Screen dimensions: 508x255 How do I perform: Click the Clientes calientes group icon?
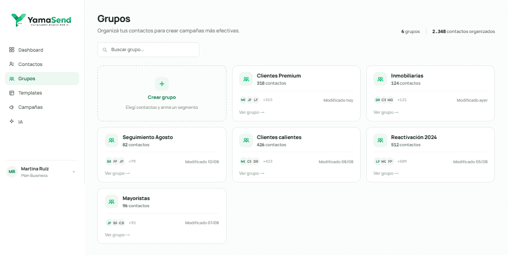(246, 140)
